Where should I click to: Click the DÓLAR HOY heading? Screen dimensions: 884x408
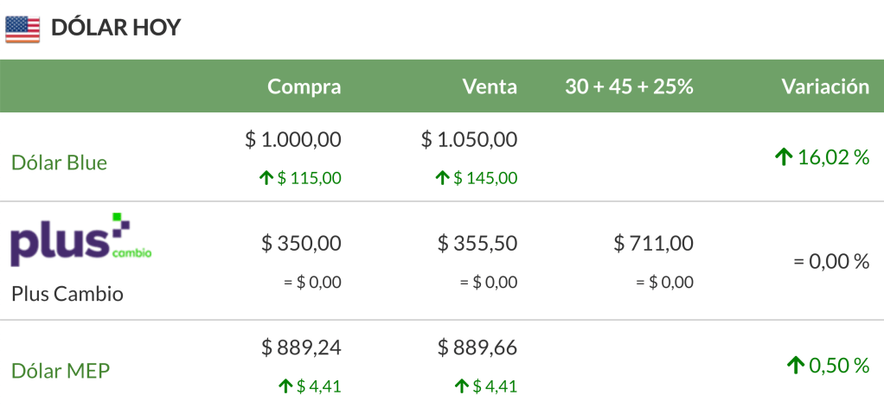tap(116, 28)
